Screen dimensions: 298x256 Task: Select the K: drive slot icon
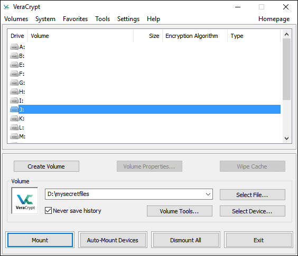point(14,119)
